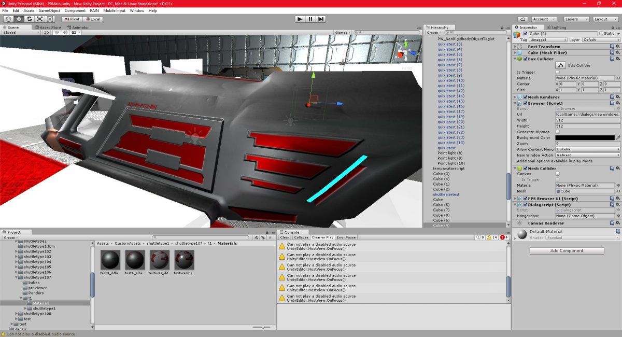Image resolution: width=622 pixels, height=337 pixels.
Task: Click the Play button
Action: pyautogui.click(x=300, y=19)
